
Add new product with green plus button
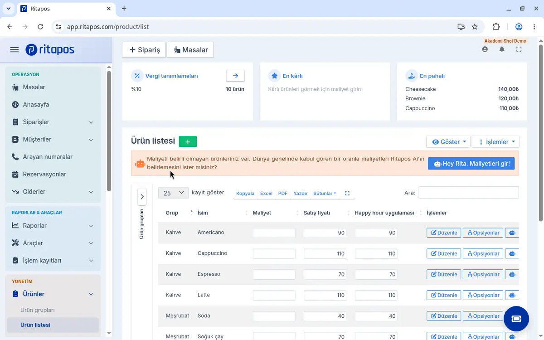click(x=188, y=141)
